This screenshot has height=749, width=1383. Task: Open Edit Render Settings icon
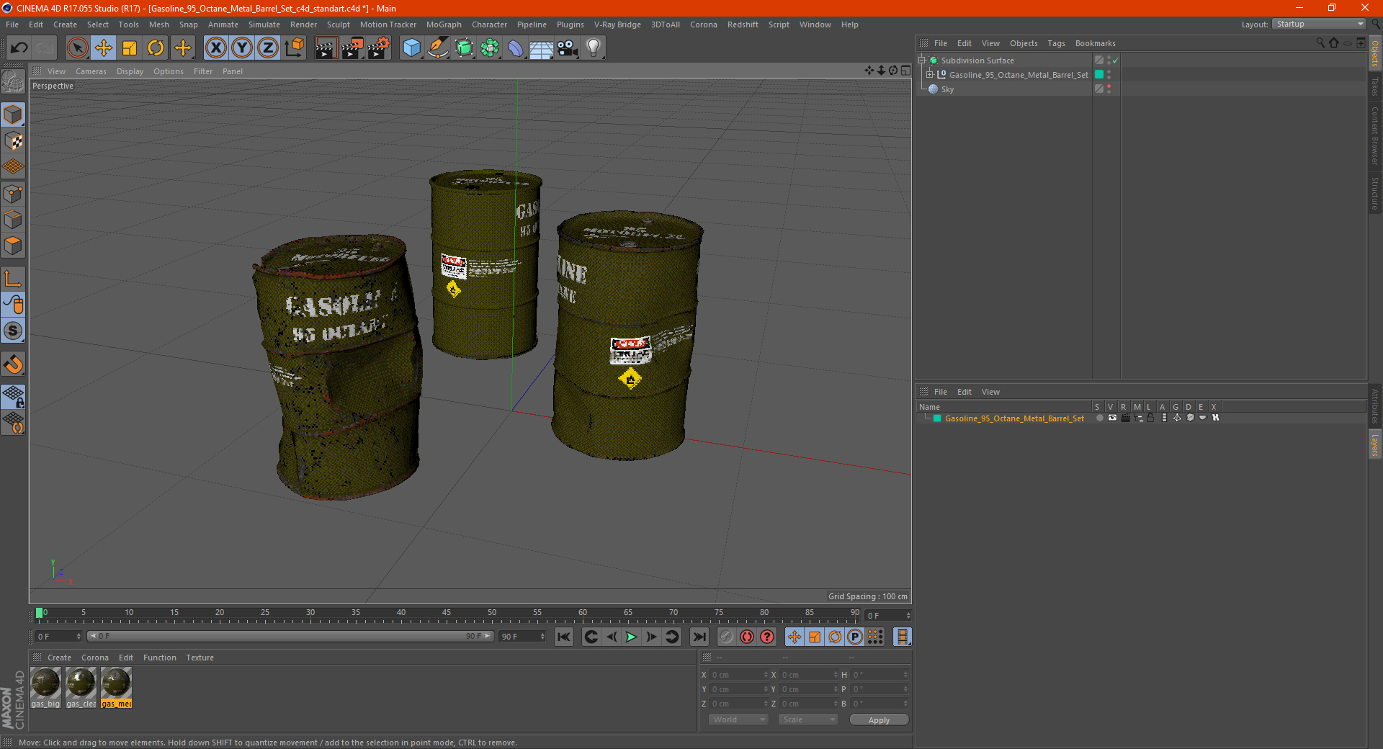[x=378, y=48]
